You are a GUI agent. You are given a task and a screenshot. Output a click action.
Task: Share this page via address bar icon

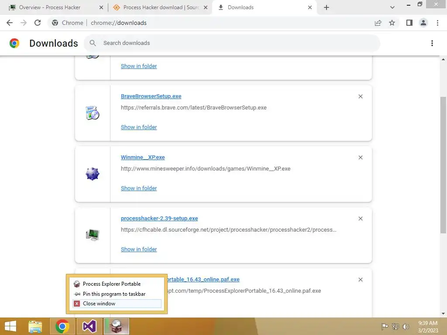coord(378,23)
